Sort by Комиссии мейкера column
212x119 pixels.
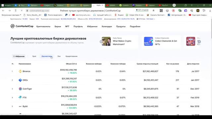pyautogui.click(x=94, y=64)
